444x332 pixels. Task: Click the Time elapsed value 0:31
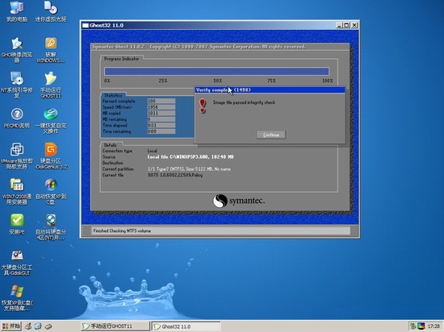[x=161, y=125]
